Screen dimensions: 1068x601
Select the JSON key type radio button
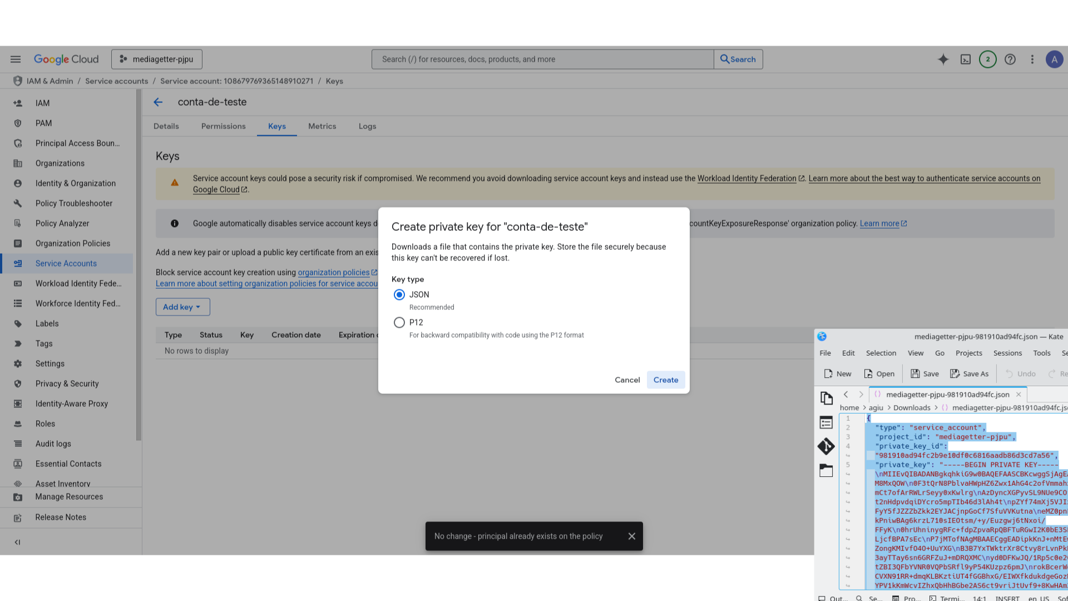(x=399, y=295)
